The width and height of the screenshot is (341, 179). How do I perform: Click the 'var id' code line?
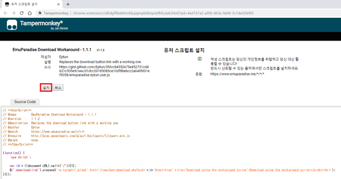click(43, 166)
